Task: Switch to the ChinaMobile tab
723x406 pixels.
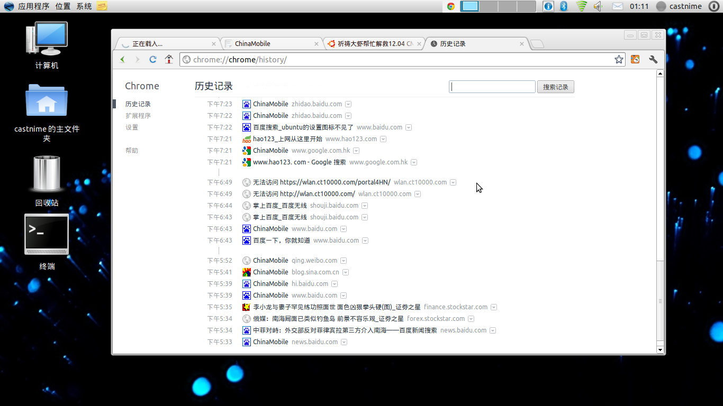Action: coord(270,44)
